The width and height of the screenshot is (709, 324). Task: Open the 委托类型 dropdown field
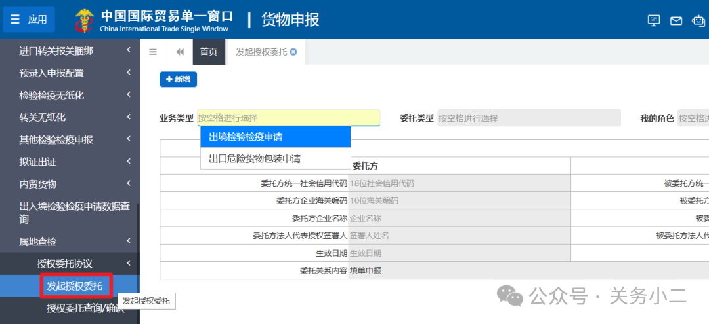pos(528,118)
